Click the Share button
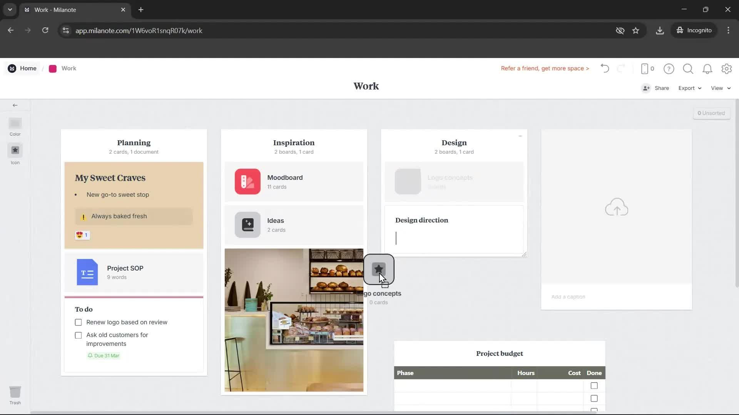Screen dimensions: 739x415 pos(661,88)
